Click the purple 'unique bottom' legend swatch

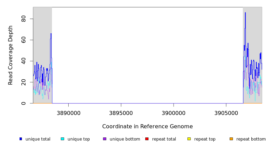pos(105,139)
